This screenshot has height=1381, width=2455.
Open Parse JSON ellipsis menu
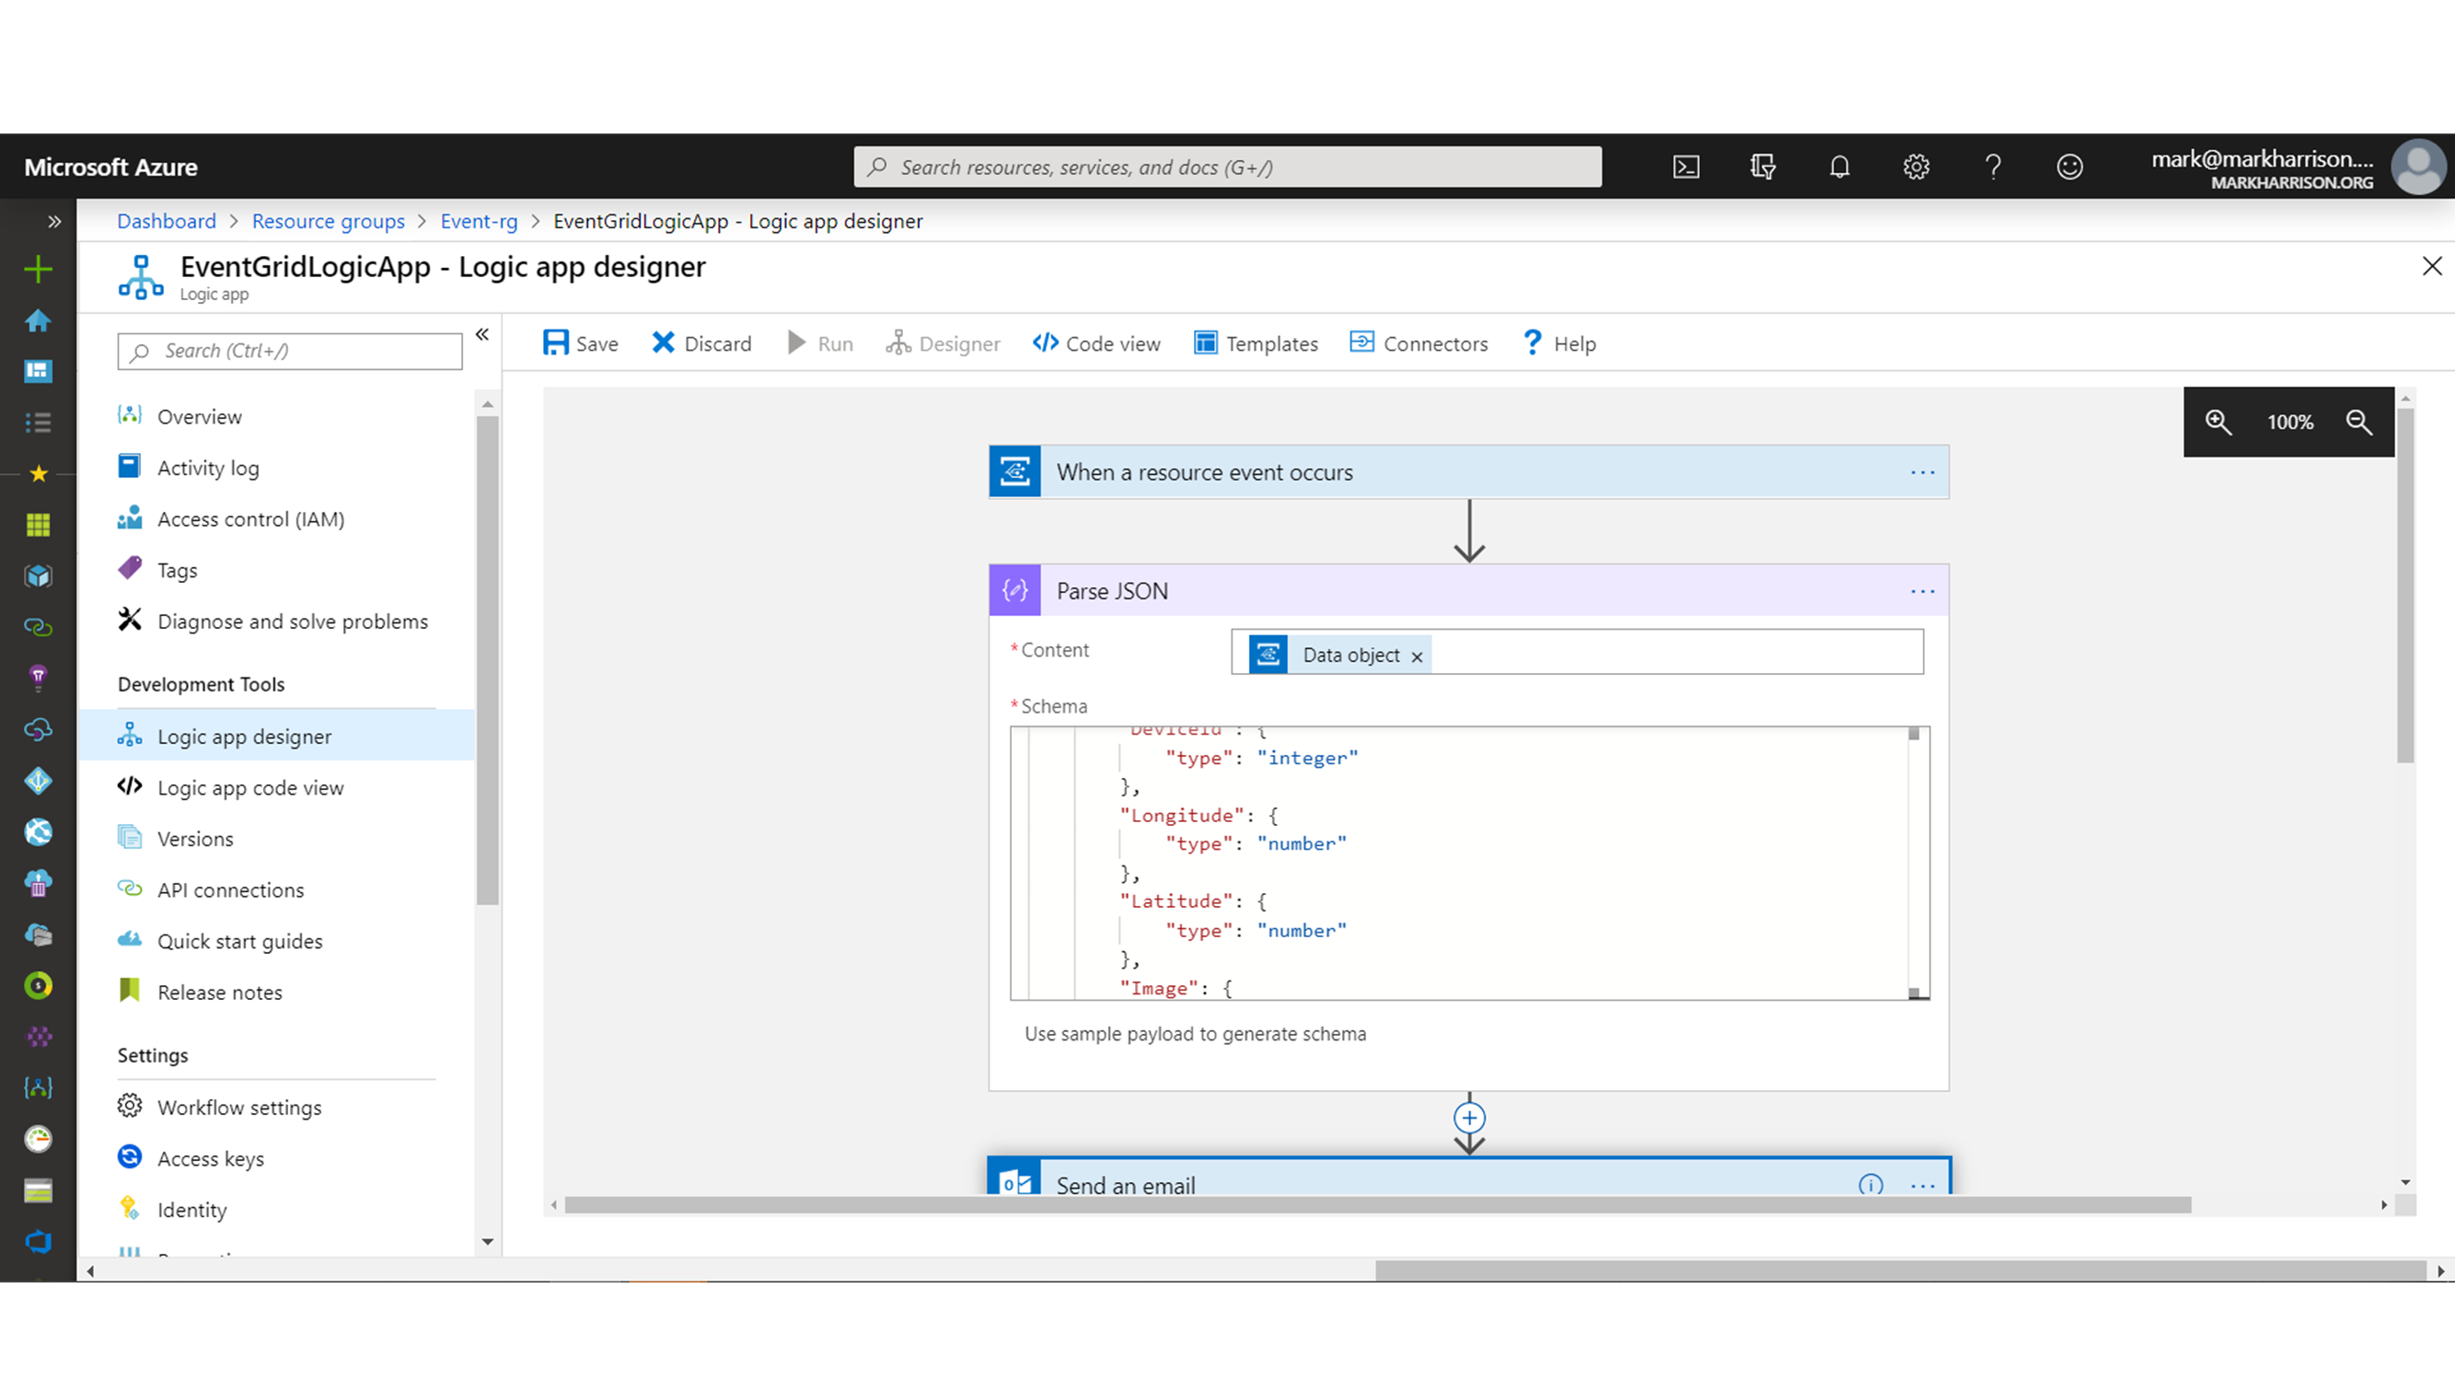tap(1922, 591)
